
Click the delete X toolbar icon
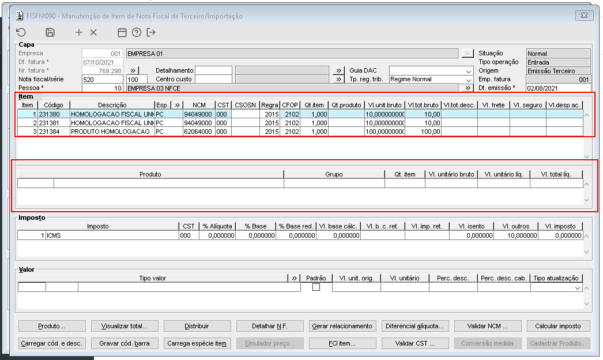[x=93, y=32]
